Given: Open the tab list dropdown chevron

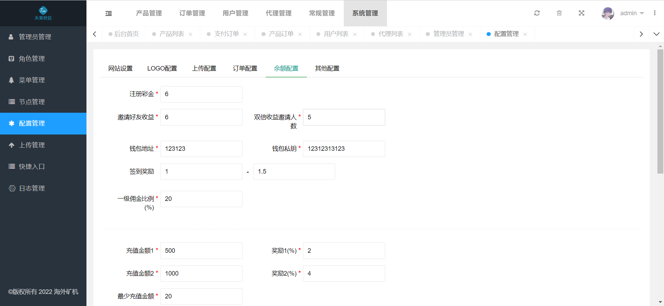Looking at the screenshot, I should point(656,34).
